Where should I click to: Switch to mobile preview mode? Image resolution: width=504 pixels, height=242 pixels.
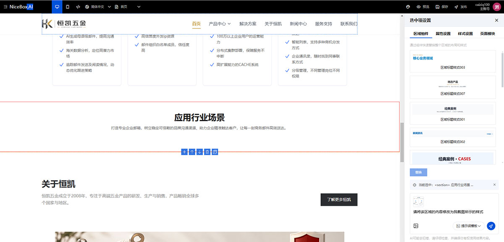point(68,7)
